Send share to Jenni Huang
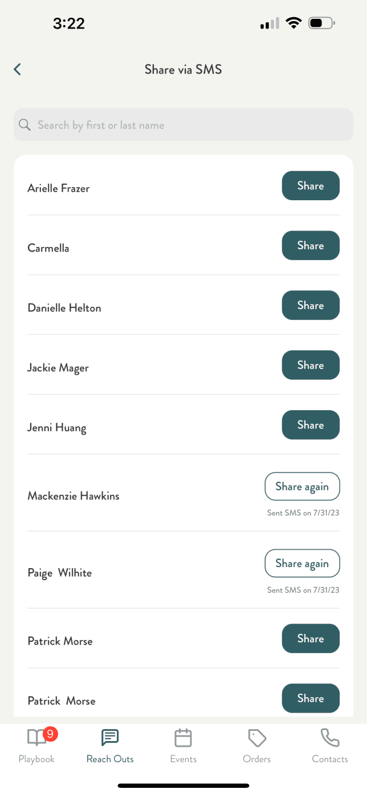367x793 pixels. tap(311, 425)
